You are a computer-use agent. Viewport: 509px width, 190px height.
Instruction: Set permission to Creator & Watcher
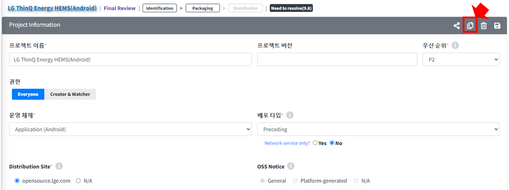70,94
